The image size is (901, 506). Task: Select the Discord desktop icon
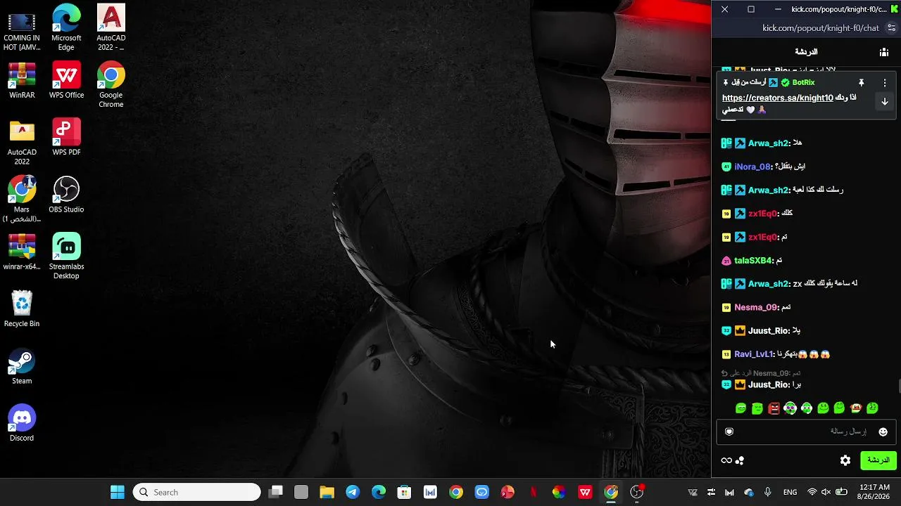click(x=22, y=423)
